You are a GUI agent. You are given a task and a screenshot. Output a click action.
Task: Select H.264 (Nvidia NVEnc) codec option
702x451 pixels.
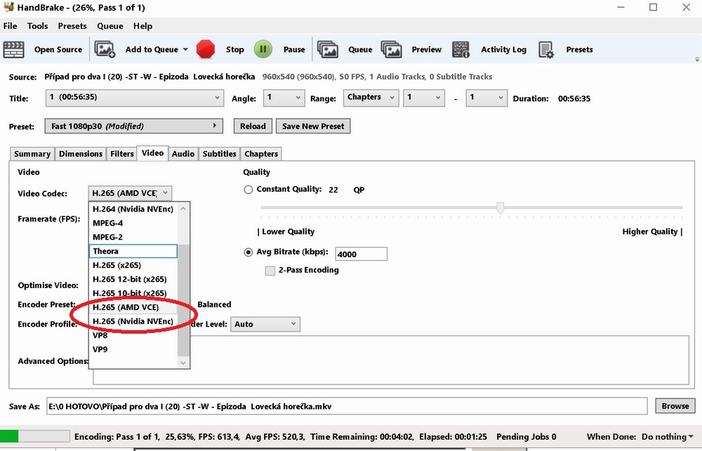[133, 209]
